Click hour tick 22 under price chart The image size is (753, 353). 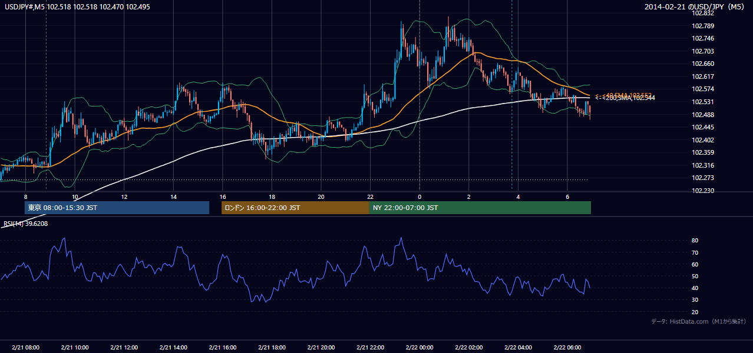[x=370, y=197]
